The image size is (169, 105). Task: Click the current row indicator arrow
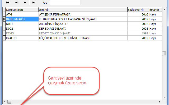4,19
